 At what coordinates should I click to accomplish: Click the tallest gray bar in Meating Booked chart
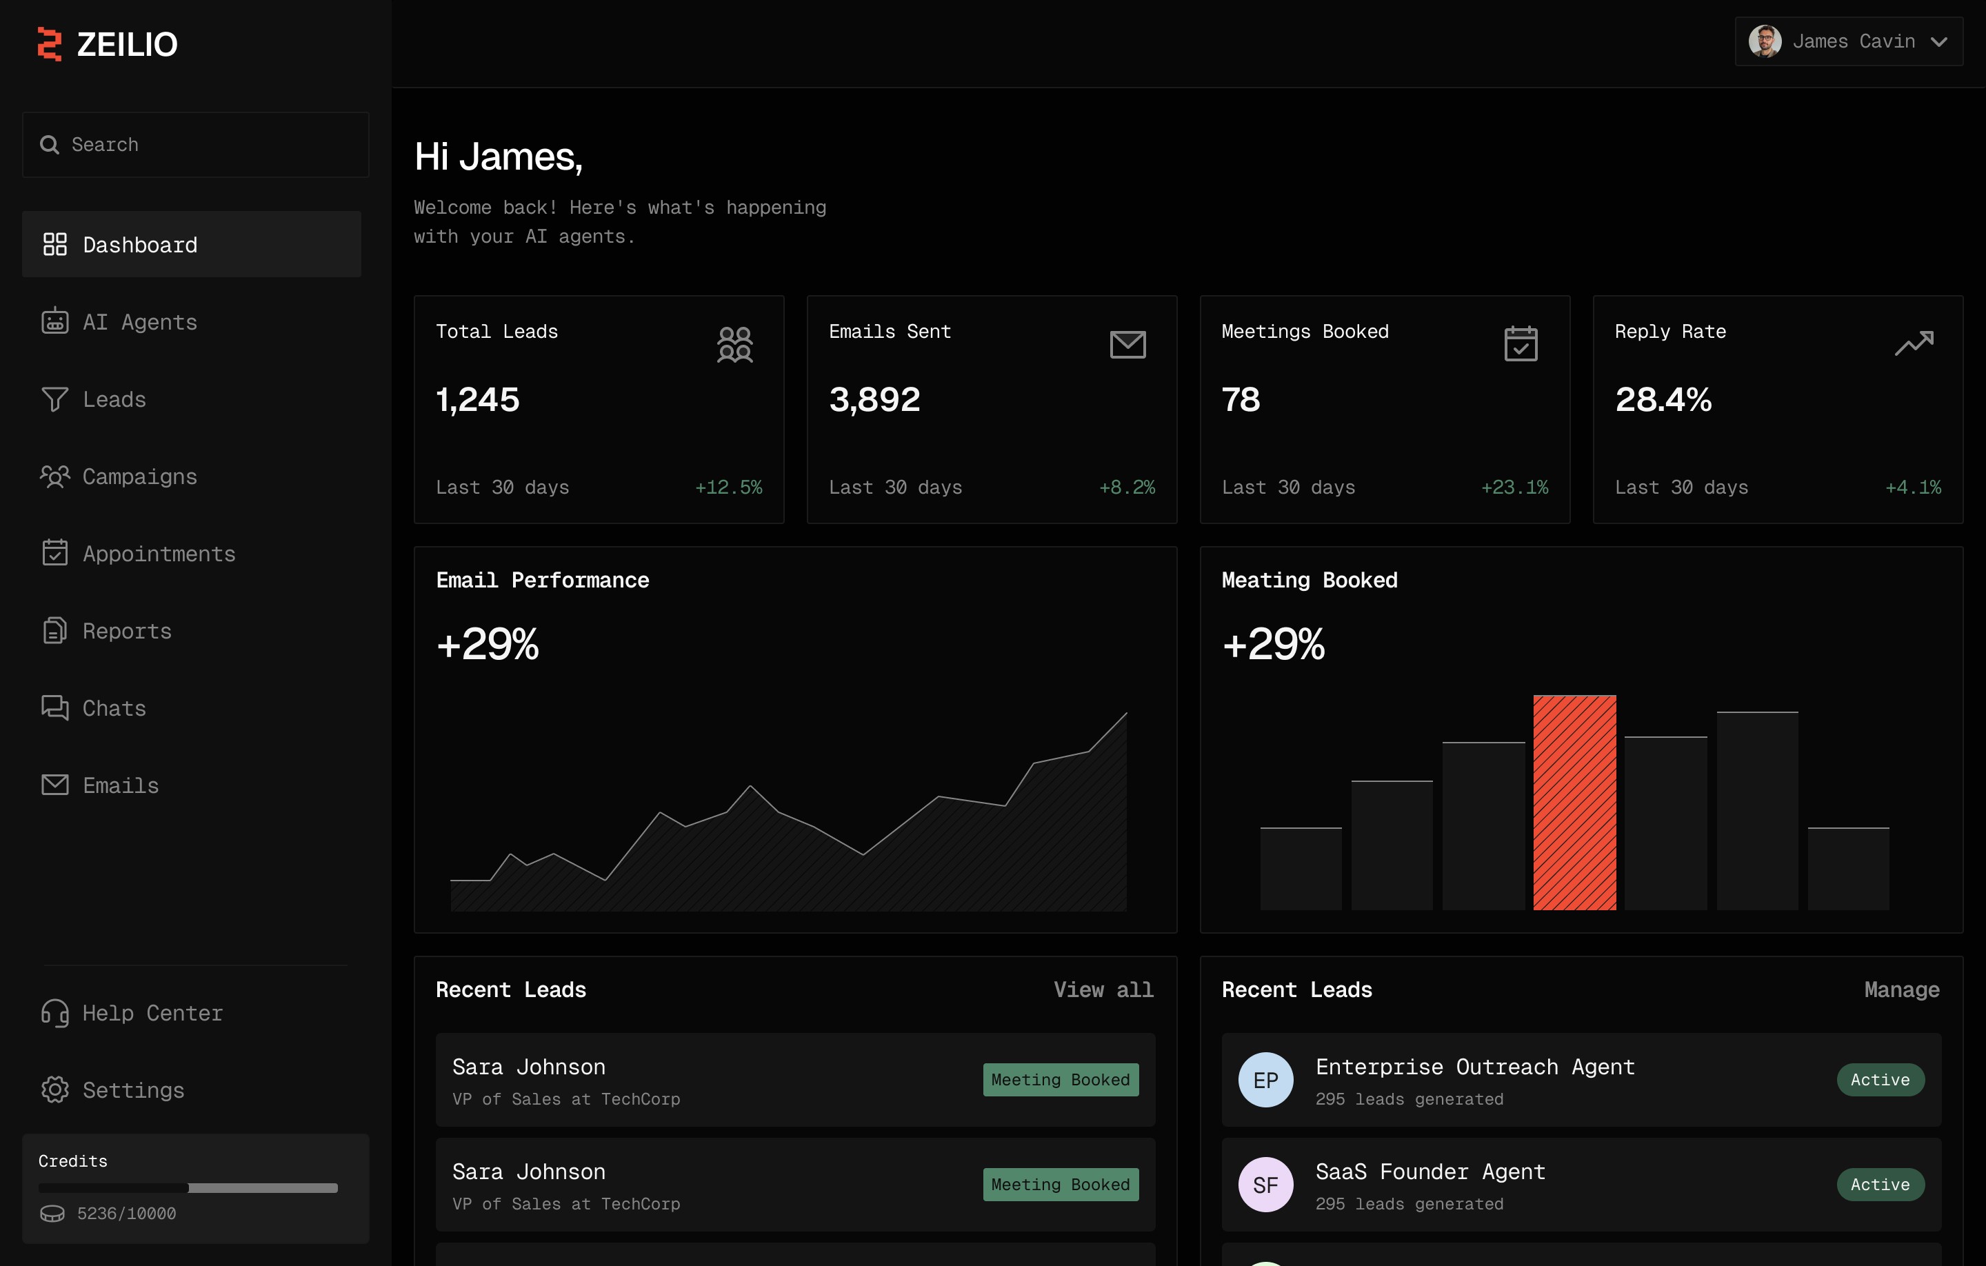click(1757, 811)
